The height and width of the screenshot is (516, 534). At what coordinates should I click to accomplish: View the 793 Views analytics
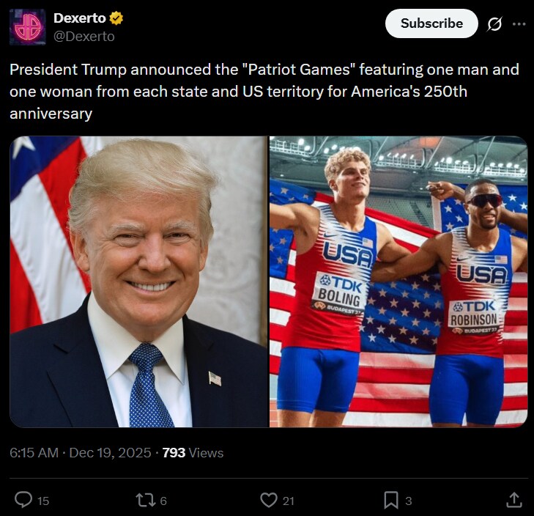click(193, 453)
